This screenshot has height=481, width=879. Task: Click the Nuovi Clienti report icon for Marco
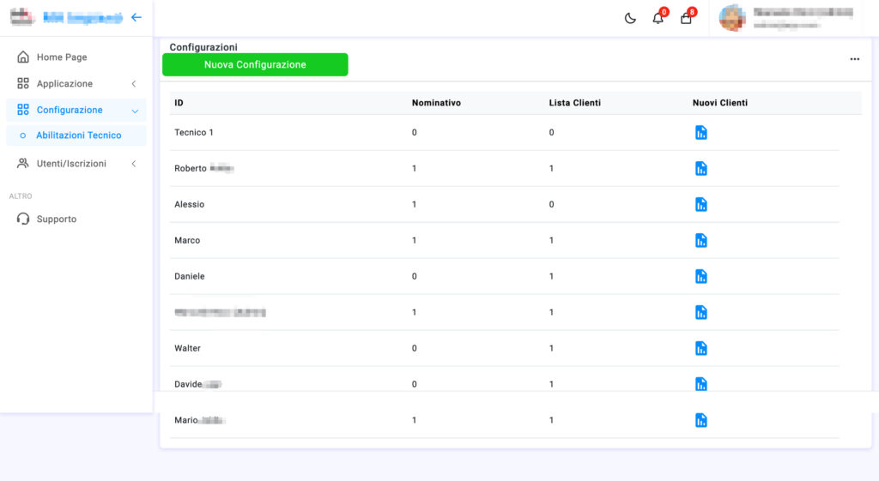tap(700, 240)
